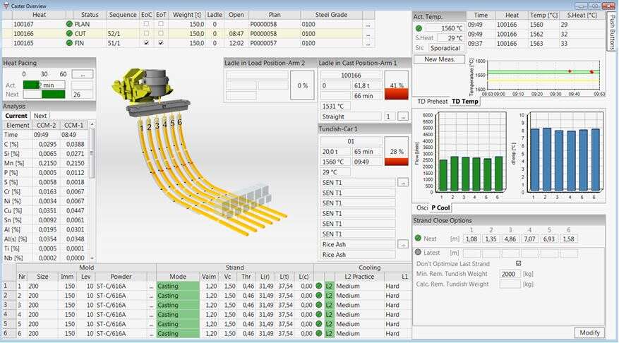The width and height of the screenshot is (619, 343).
Task: Click the green L2 badge in strand row 1
Action: (x=329, y=286)
